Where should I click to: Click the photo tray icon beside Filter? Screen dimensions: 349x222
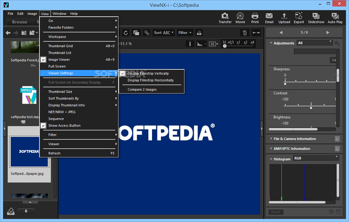[199, 33]
